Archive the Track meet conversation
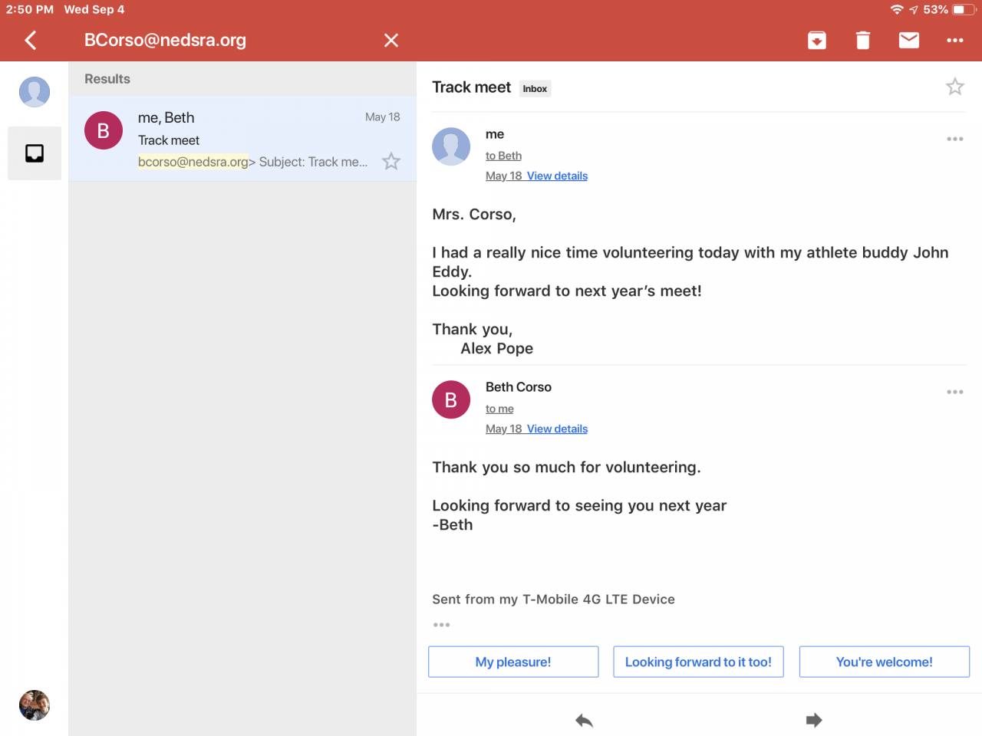982x736 pixels. [x=817, y=40]
